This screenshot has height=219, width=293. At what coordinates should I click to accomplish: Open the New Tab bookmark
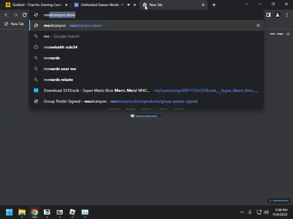14,24
